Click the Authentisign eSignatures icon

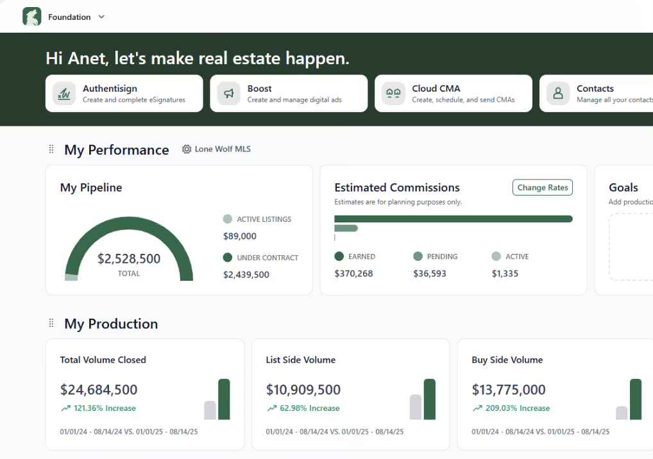[x=64, y=93]
